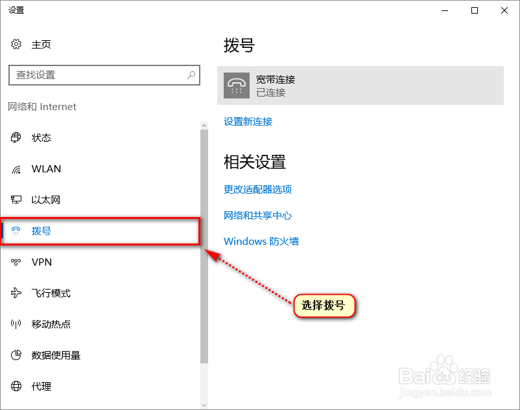Click the 设置新连接 link
This screenshot has width=520, height=410.
point(248,122)
